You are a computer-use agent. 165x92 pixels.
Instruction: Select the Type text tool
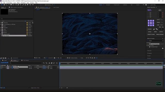point(21,5)
